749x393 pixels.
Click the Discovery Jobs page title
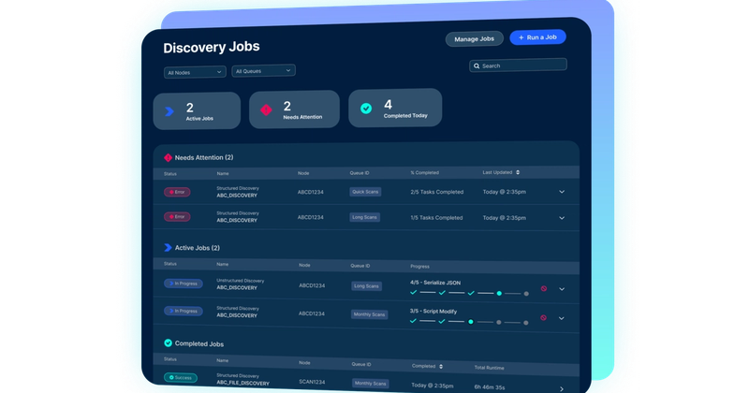pos(212,47)
